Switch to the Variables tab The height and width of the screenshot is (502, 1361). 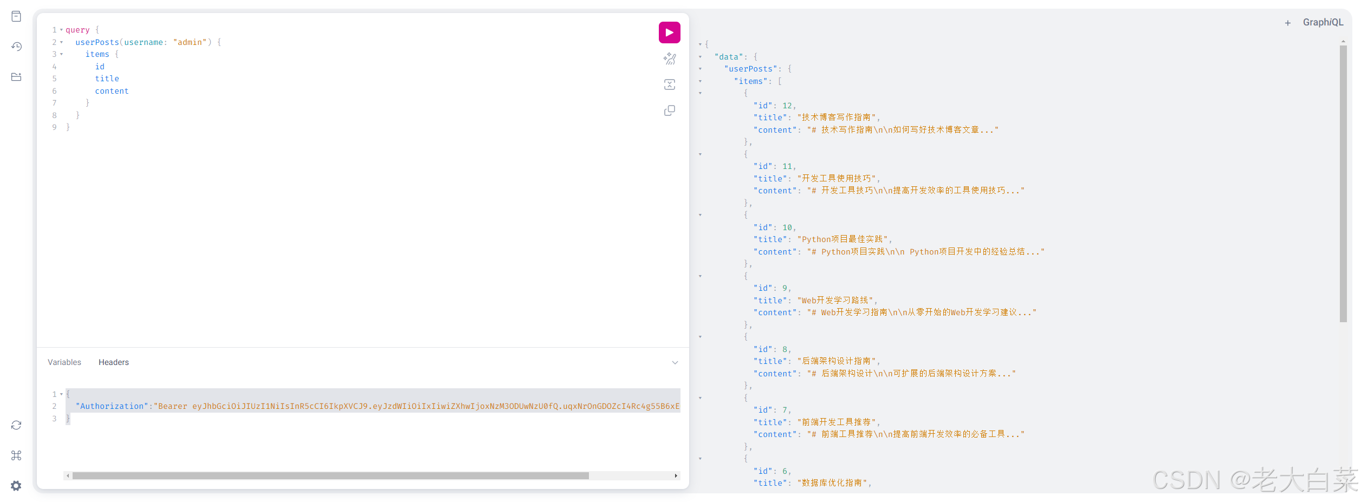pyautogui.click(x=64, y=362)
